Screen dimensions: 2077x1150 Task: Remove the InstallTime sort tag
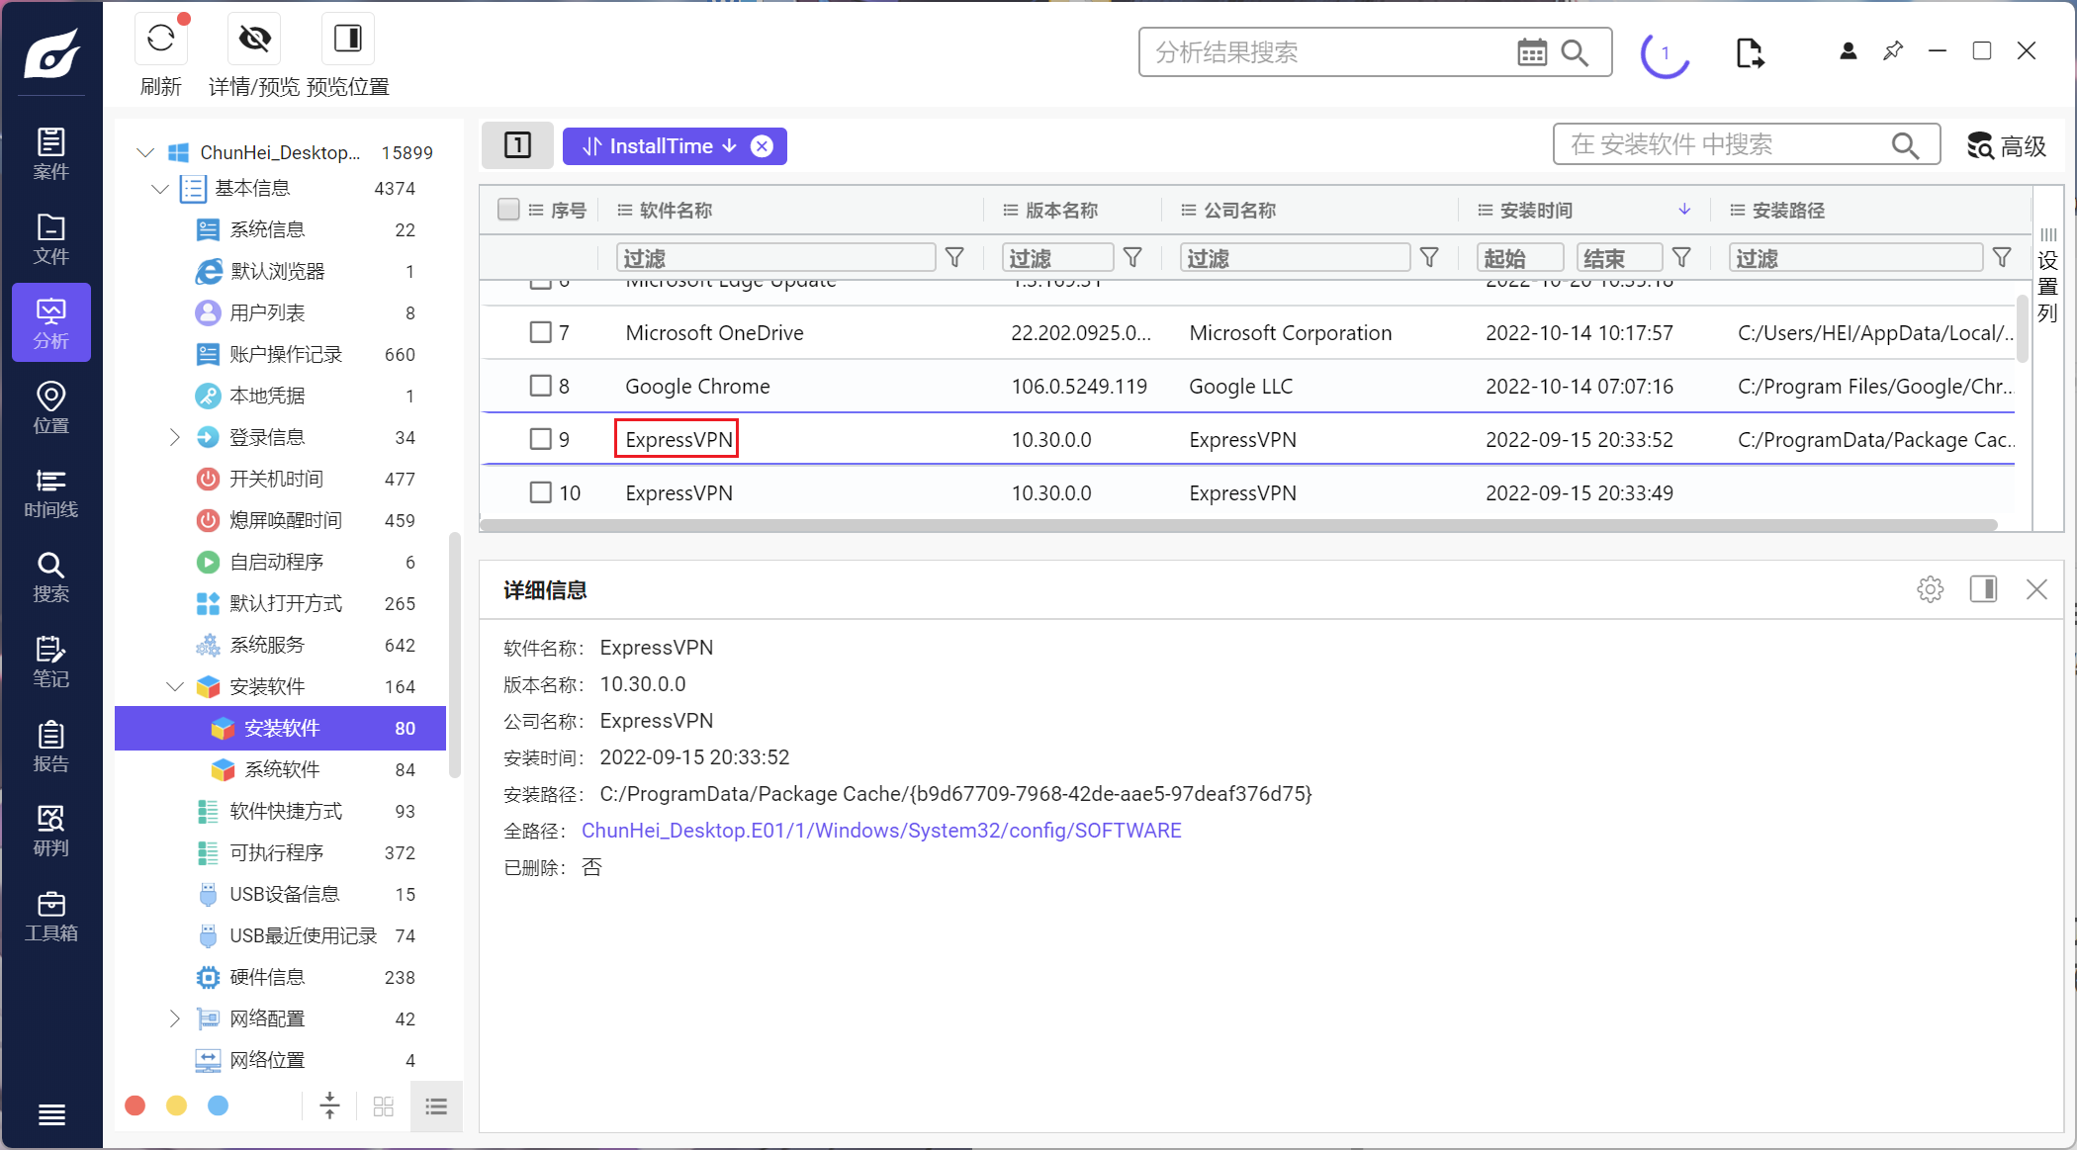click(762, 146)
